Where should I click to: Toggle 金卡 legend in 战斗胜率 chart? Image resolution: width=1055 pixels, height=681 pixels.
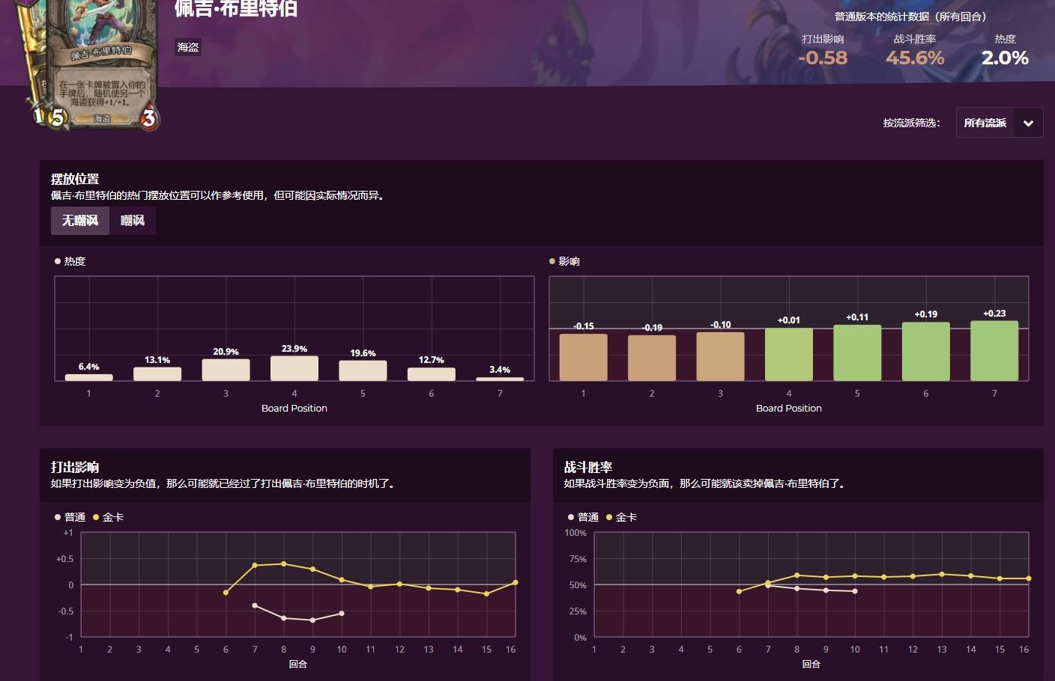pyautogui.click(x=621, y=517)
